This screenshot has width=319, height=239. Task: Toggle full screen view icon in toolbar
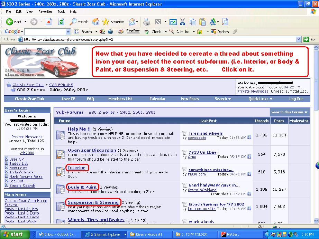(x=173, y=22)
